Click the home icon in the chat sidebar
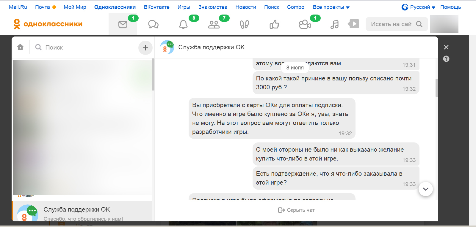Image resolution: width=476 pixels, height=227 pixels. (20, 47)
